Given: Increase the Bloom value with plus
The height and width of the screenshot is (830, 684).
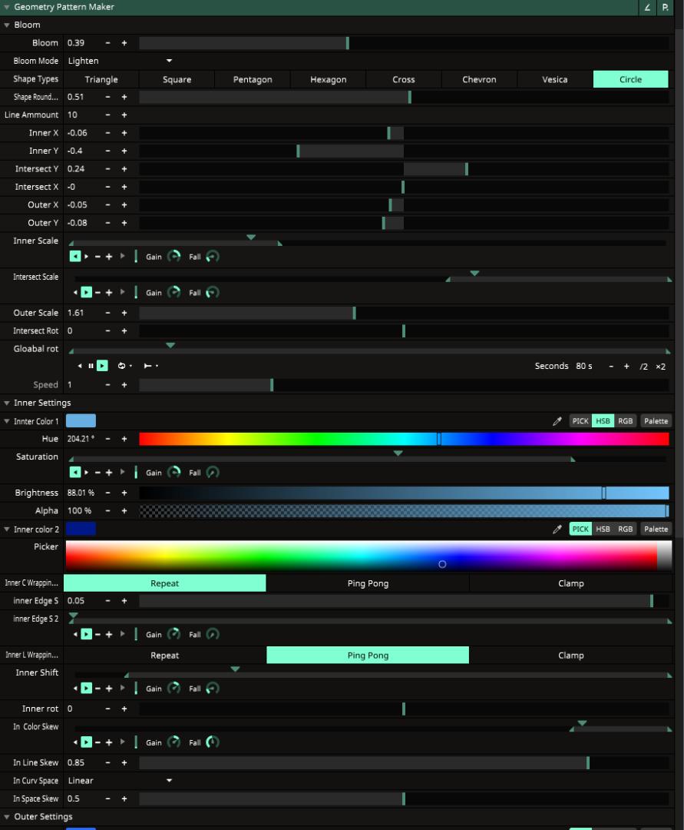Looking at the screenshot, I should (124, 43).
